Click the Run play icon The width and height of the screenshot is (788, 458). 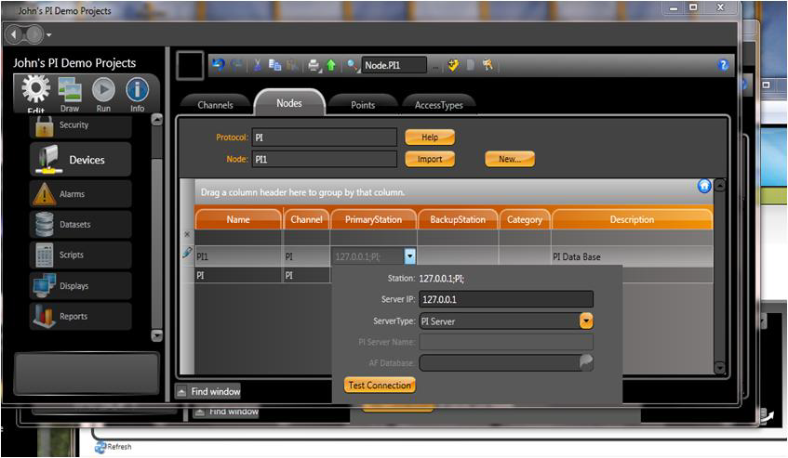[103, 92]
